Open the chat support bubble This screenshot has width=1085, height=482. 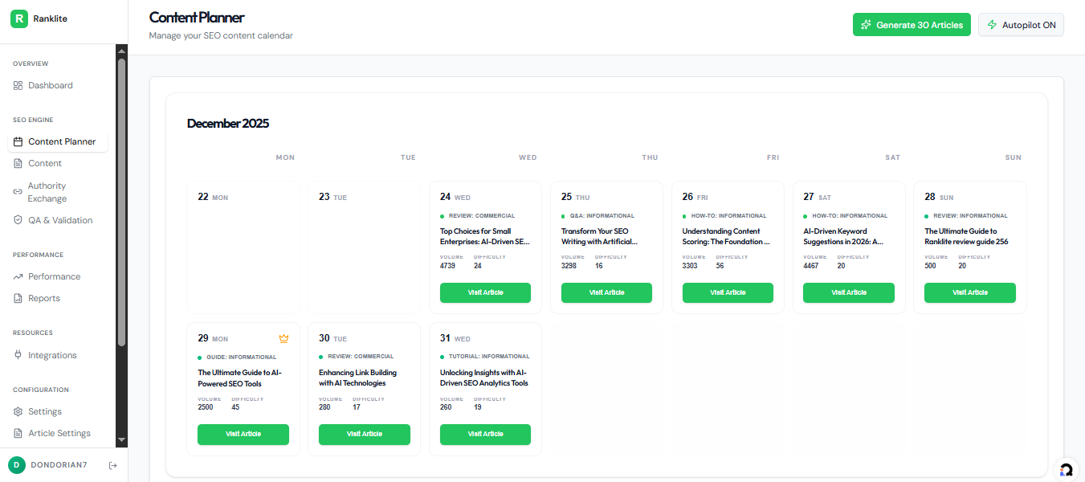[1067, 470]
